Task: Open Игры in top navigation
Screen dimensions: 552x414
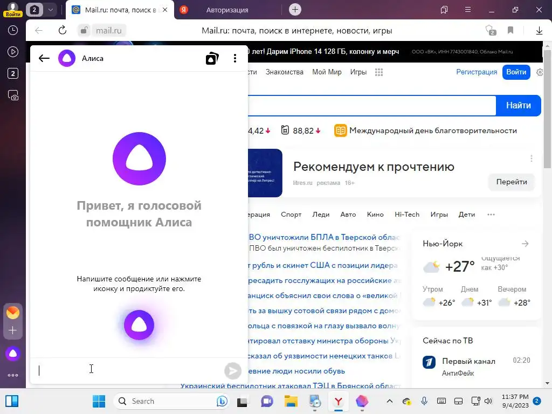Action: click(358, 72)
